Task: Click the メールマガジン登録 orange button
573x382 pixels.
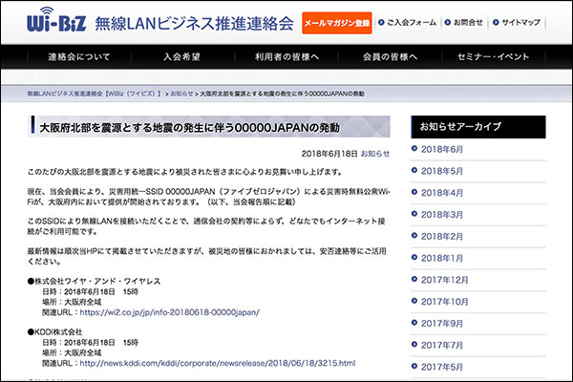Action: pyautogui.click(x=338, y=20)
